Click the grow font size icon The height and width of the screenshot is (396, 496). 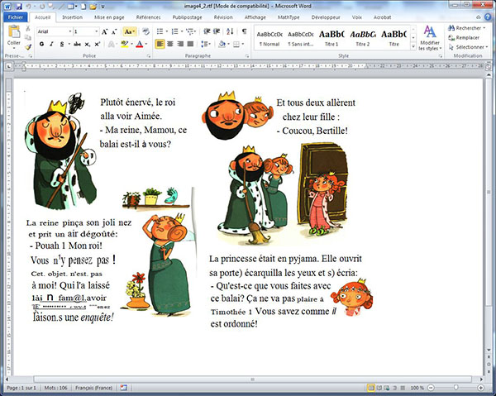(x=104, y=31)
